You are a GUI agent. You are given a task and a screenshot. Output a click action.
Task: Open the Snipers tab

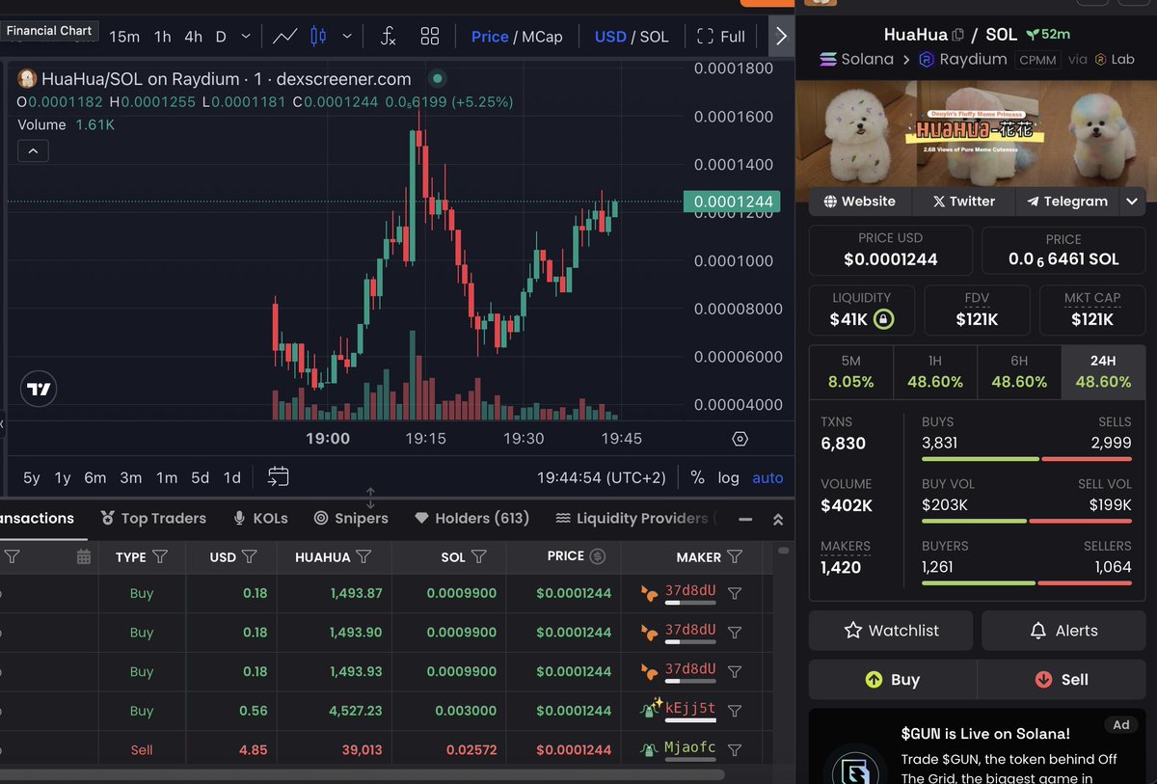point(351,518)
